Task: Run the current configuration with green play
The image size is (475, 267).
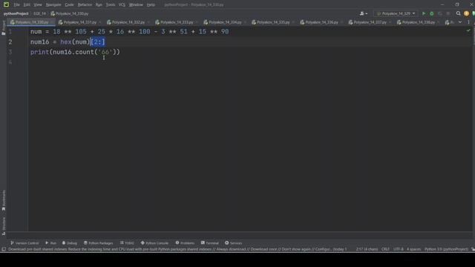Action: pos(424,13)
